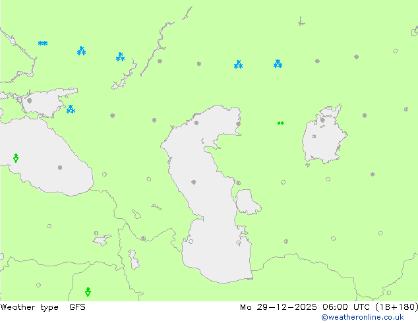
Task: Click the grey filled dot inside the Sea of Azov
Action: (x=30, y=101)
